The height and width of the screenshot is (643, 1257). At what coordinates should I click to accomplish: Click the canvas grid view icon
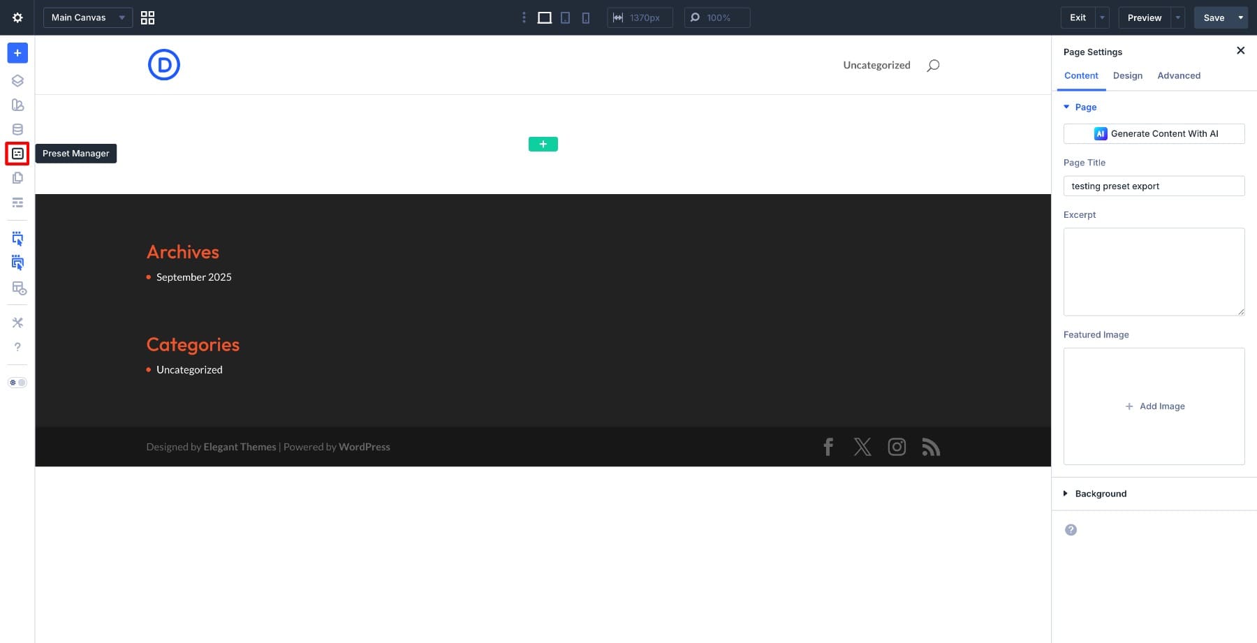(x=147, y=17)
